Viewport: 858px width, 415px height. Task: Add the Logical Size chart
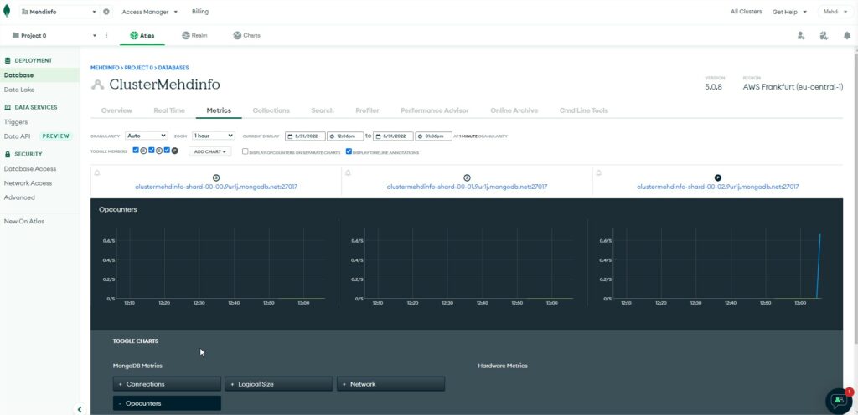278,384
